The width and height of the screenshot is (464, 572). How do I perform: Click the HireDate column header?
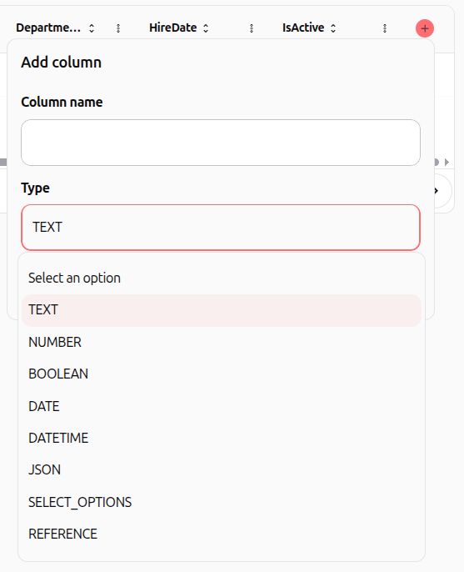tap(172, 28)
